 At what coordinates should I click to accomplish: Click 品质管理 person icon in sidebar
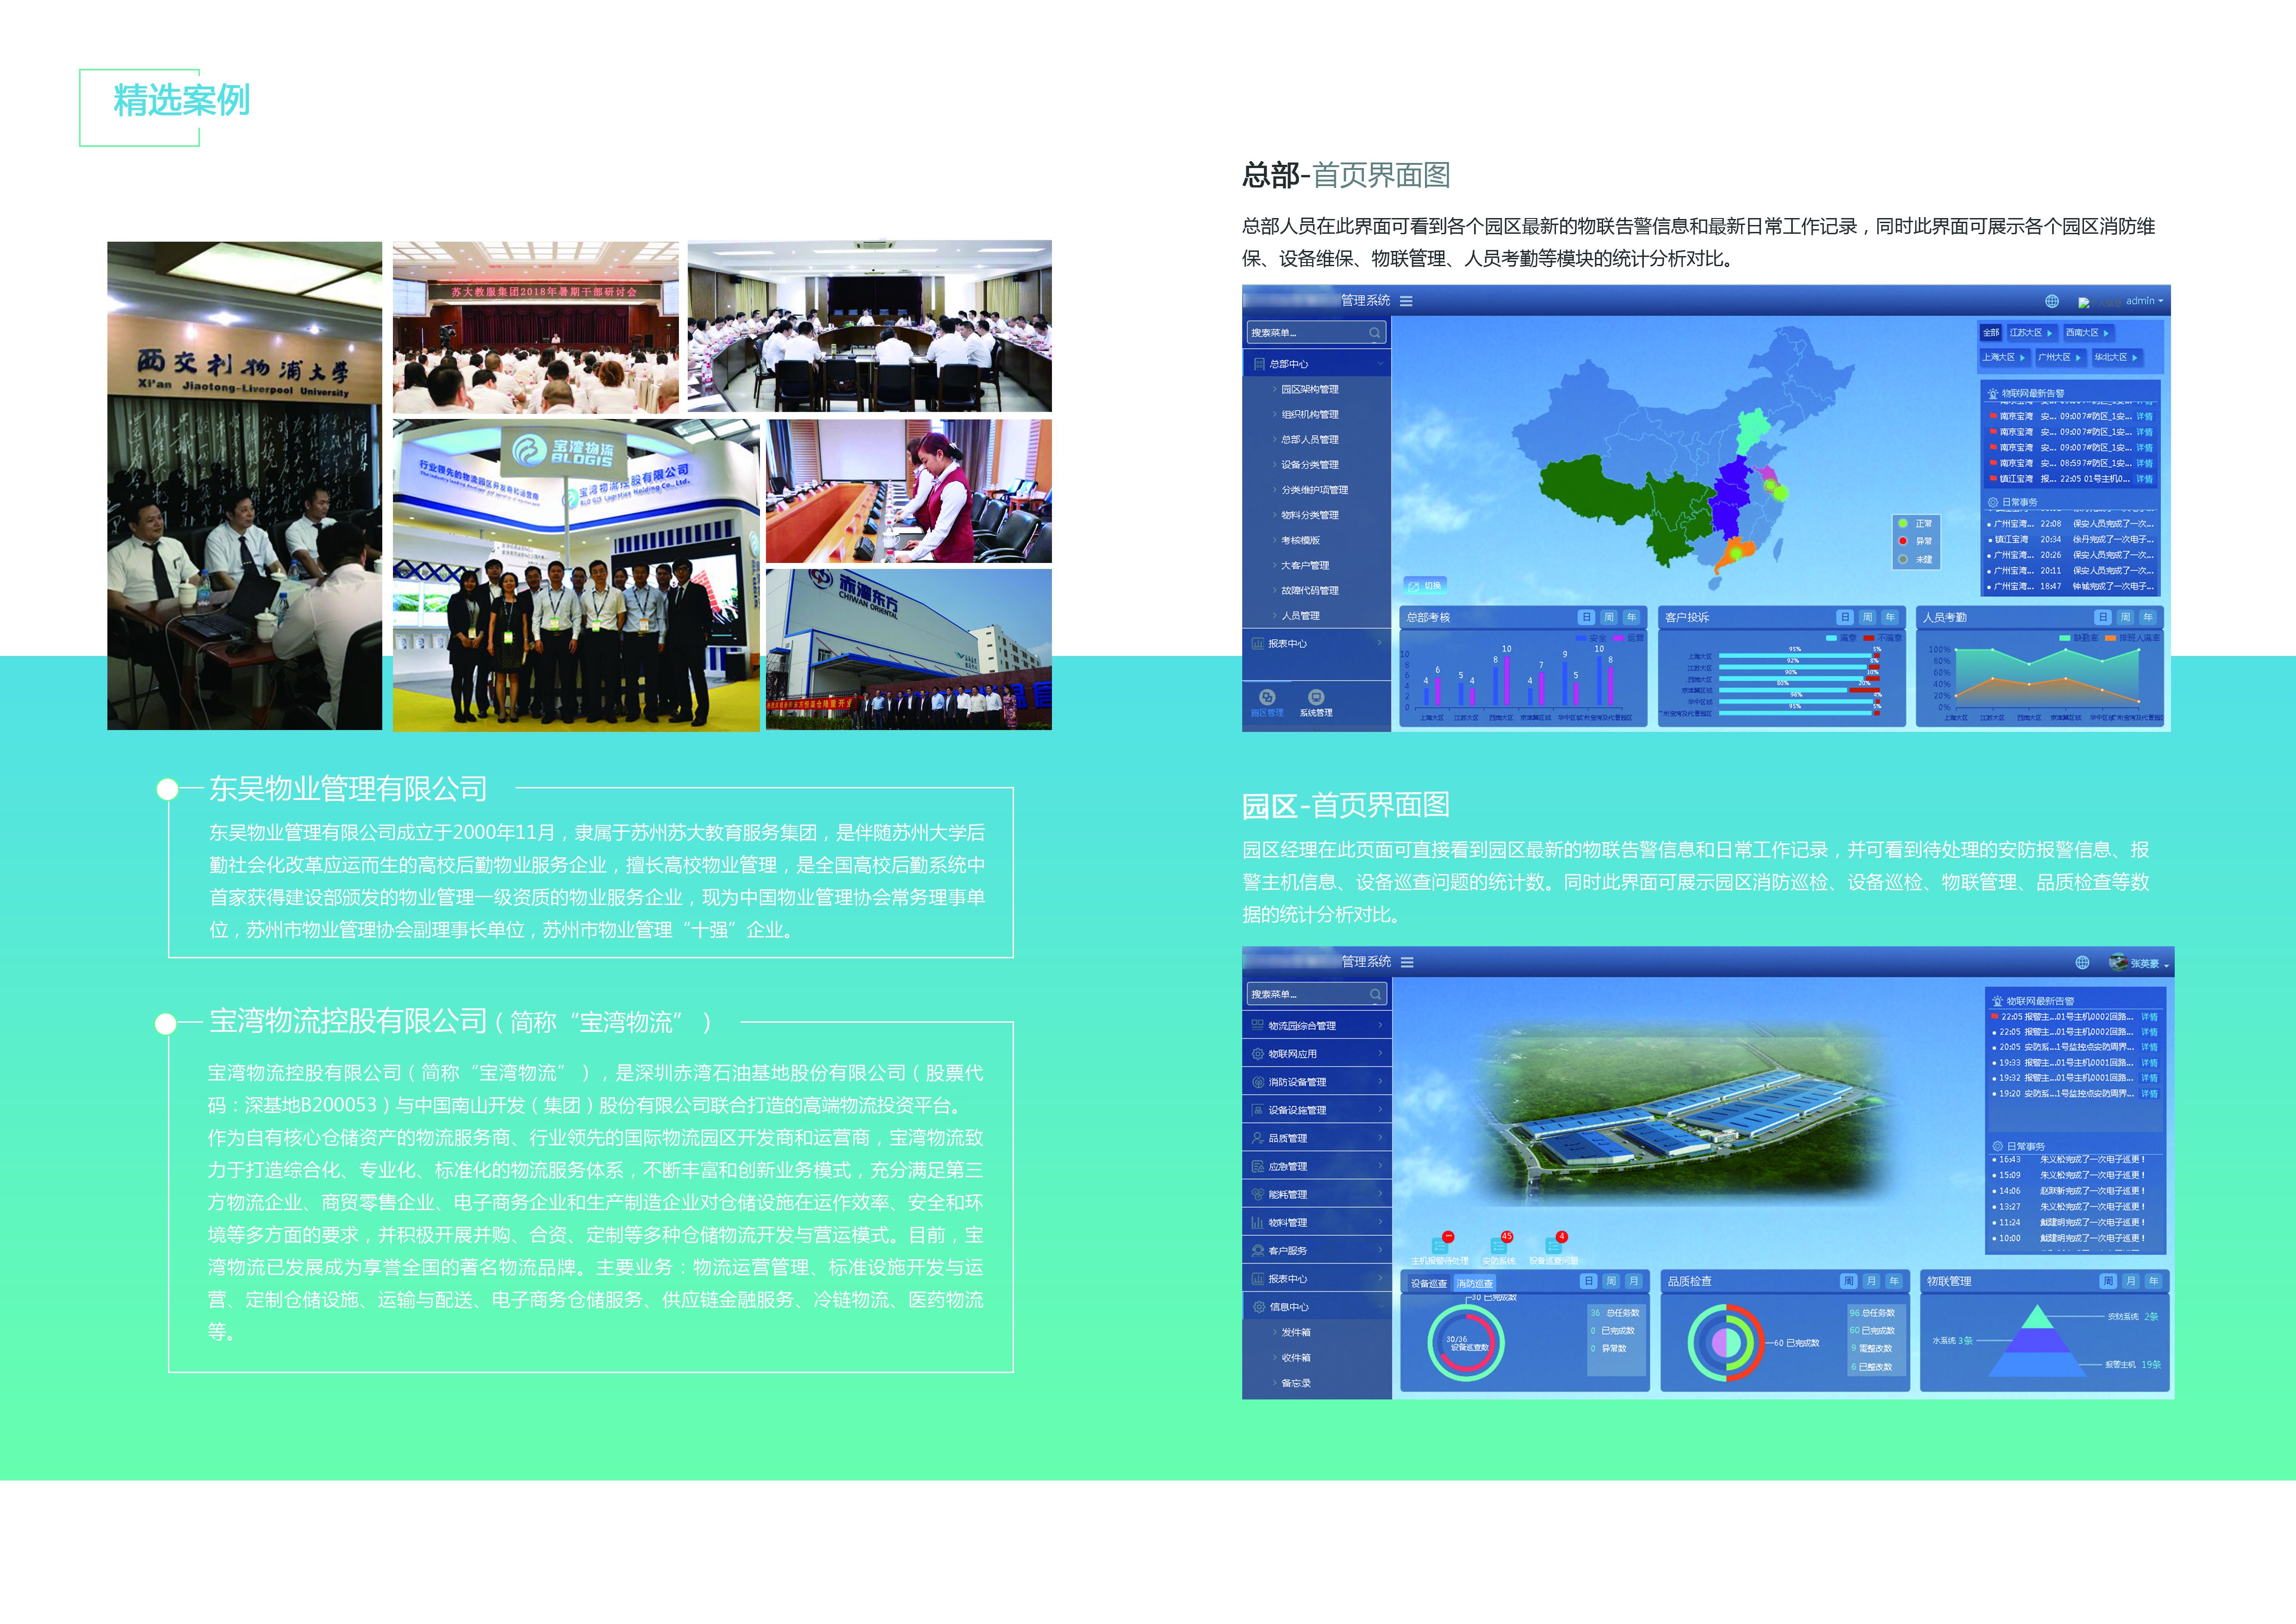point(1258,1137)
